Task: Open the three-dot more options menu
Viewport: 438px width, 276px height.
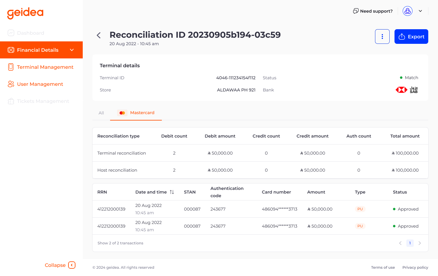Action: point(382,37)
